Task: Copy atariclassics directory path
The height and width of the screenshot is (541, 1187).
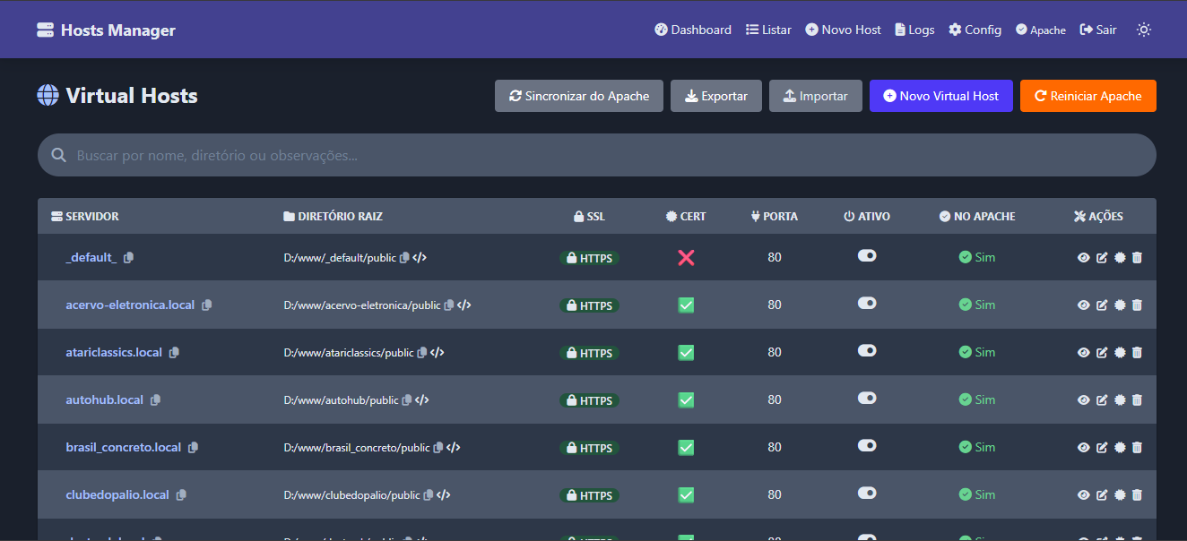Action: [422, 353]
